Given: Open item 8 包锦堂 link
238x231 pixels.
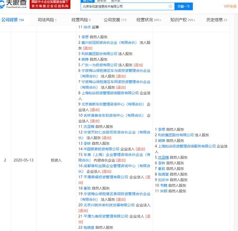Looking at the screenshot, I should tap(163, 174).
